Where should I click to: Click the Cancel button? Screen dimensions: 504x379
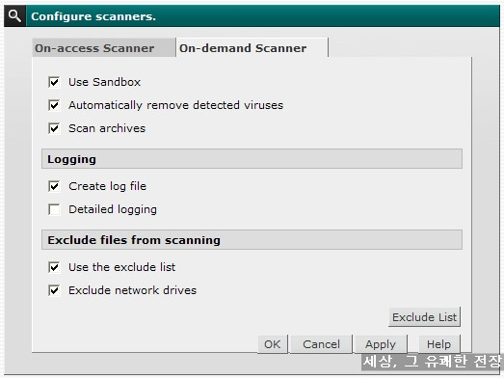[321, 344]
